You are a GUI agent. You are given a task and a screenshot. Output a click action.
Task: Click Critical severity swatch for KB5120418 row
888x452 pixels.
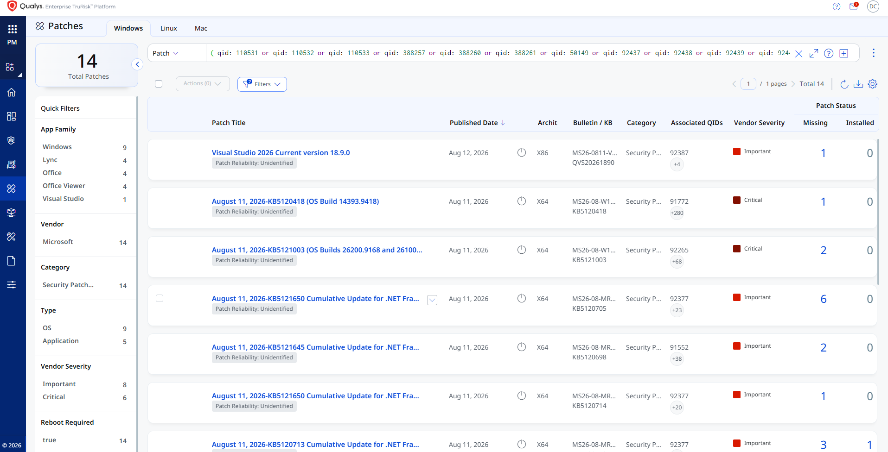click(x=737, y=200)
